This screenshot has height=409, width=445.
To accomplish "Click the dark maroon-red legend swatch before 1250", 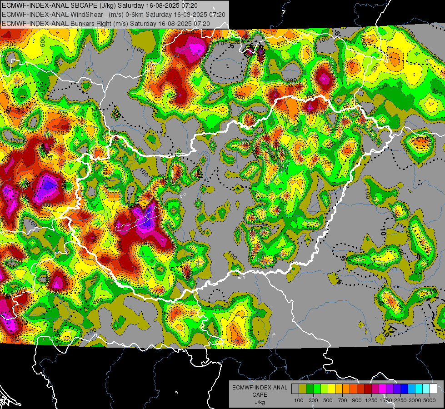I will [368, 389].
